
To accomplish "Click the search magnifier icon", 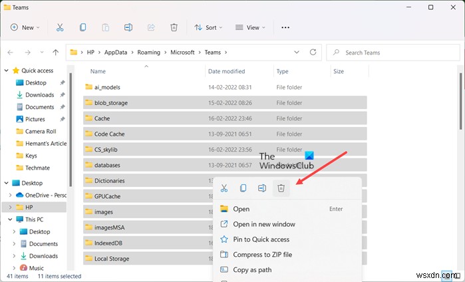I will [336, 52].
